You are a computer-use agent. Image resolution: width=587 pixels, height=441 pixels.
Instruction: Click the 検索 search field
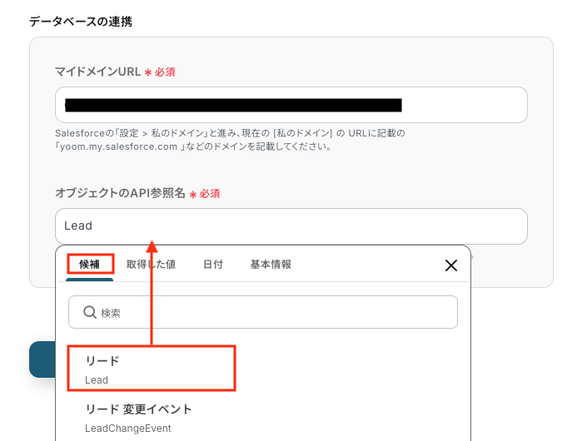(x=263, y=312)
